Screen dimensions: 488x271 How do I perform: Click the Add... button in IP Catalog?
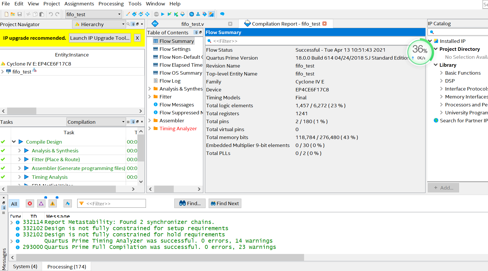(443, 188)
